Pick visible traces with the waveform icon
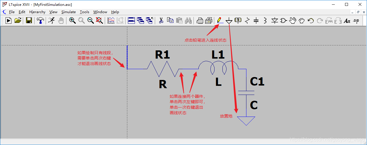This screenshot has height=145, width=367. click(x=111, y=21)
